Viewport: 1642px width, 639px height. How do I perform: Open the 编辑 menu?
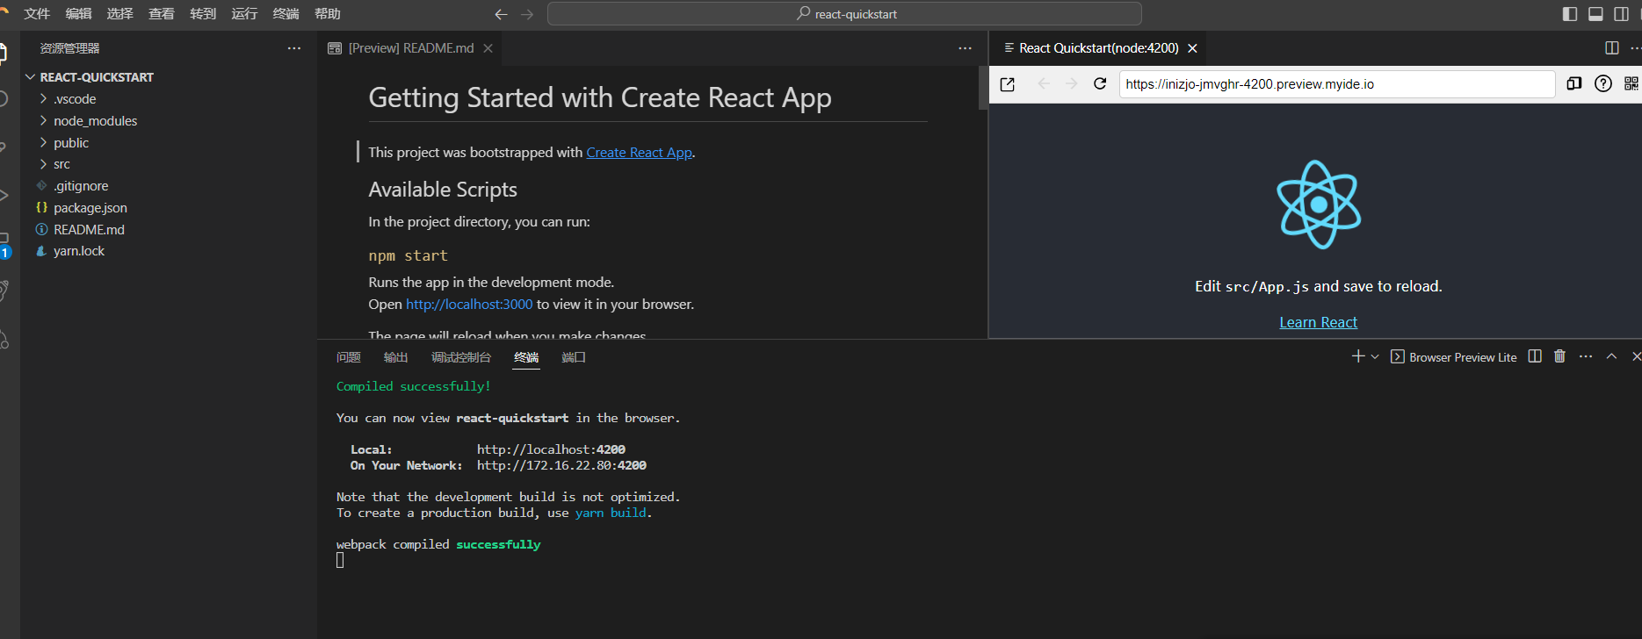[78, 13]
